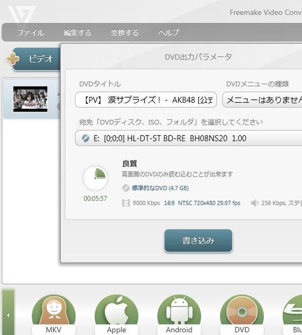Click the left arrow format scroll button
Image resolution: width=302 pixels, height=335 pixels.
8,315
